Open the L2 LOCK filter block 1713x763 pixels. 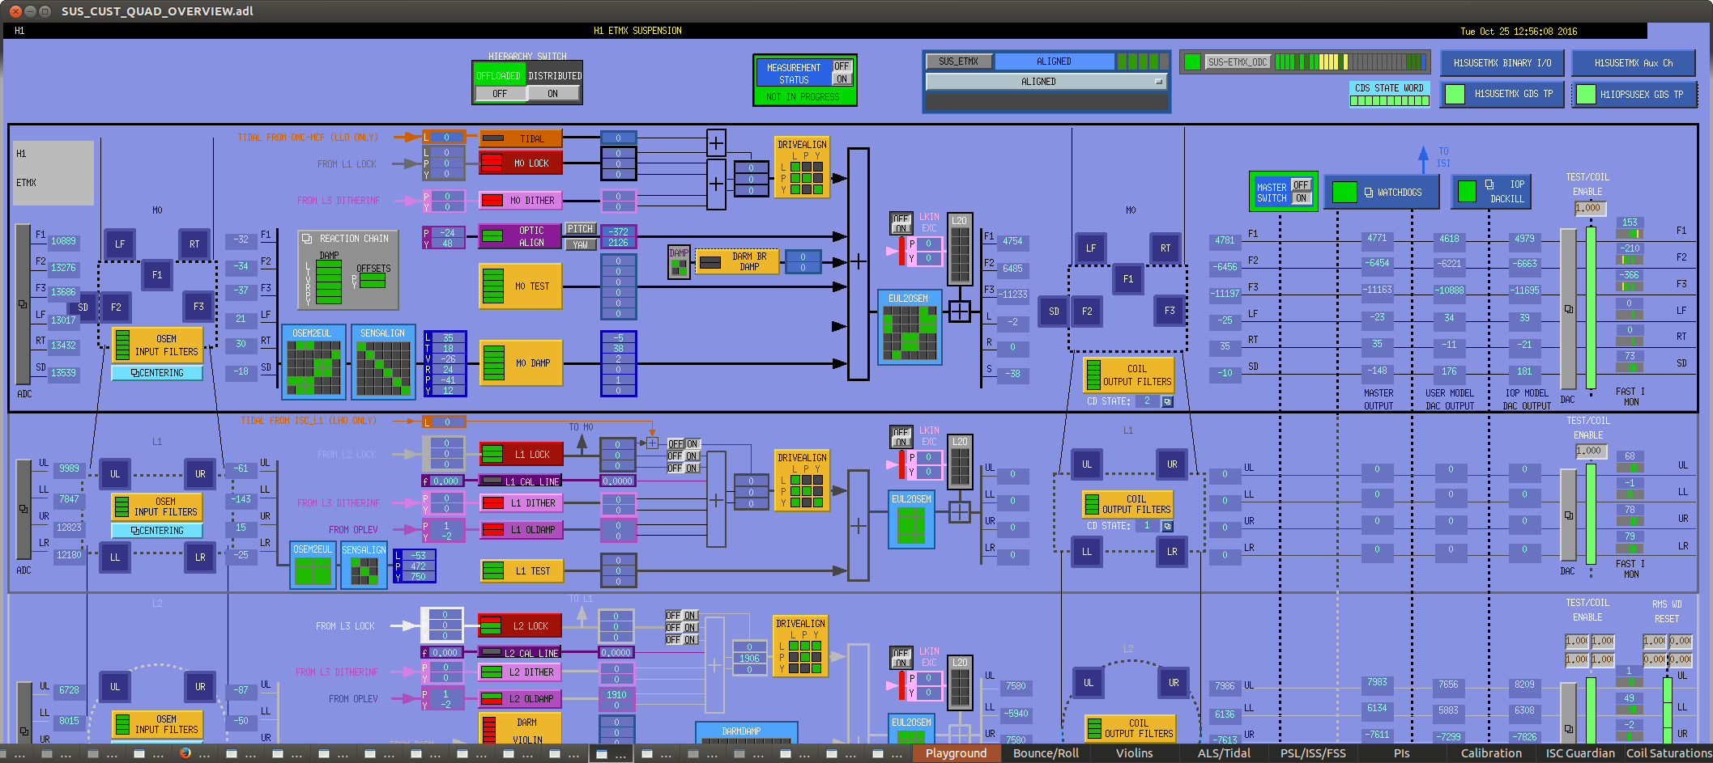click(x=519, y=625)
